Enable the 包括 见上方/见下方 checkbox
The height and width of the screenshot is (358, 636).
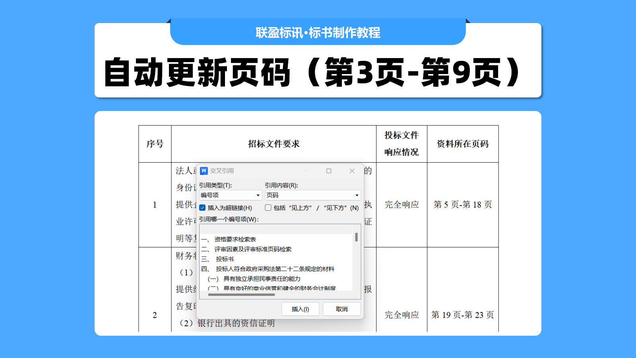(268, 208)
